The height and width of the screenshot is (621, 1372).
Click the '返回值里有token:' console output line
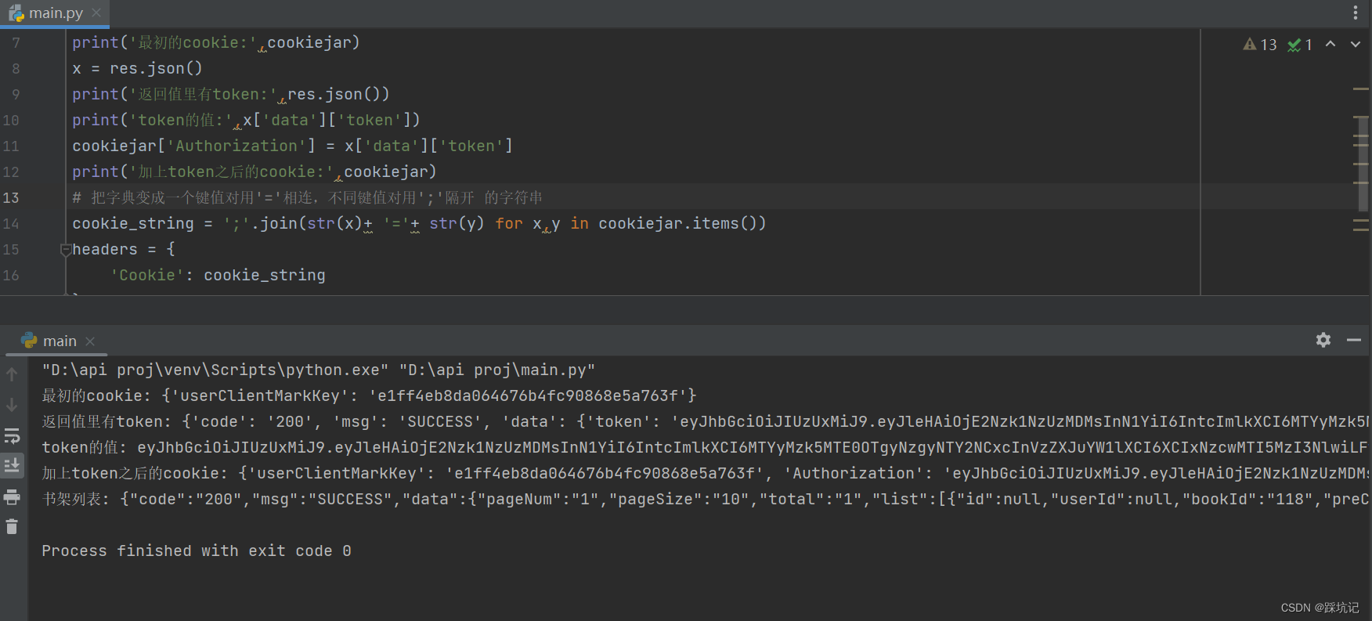(x=705, y=421)
